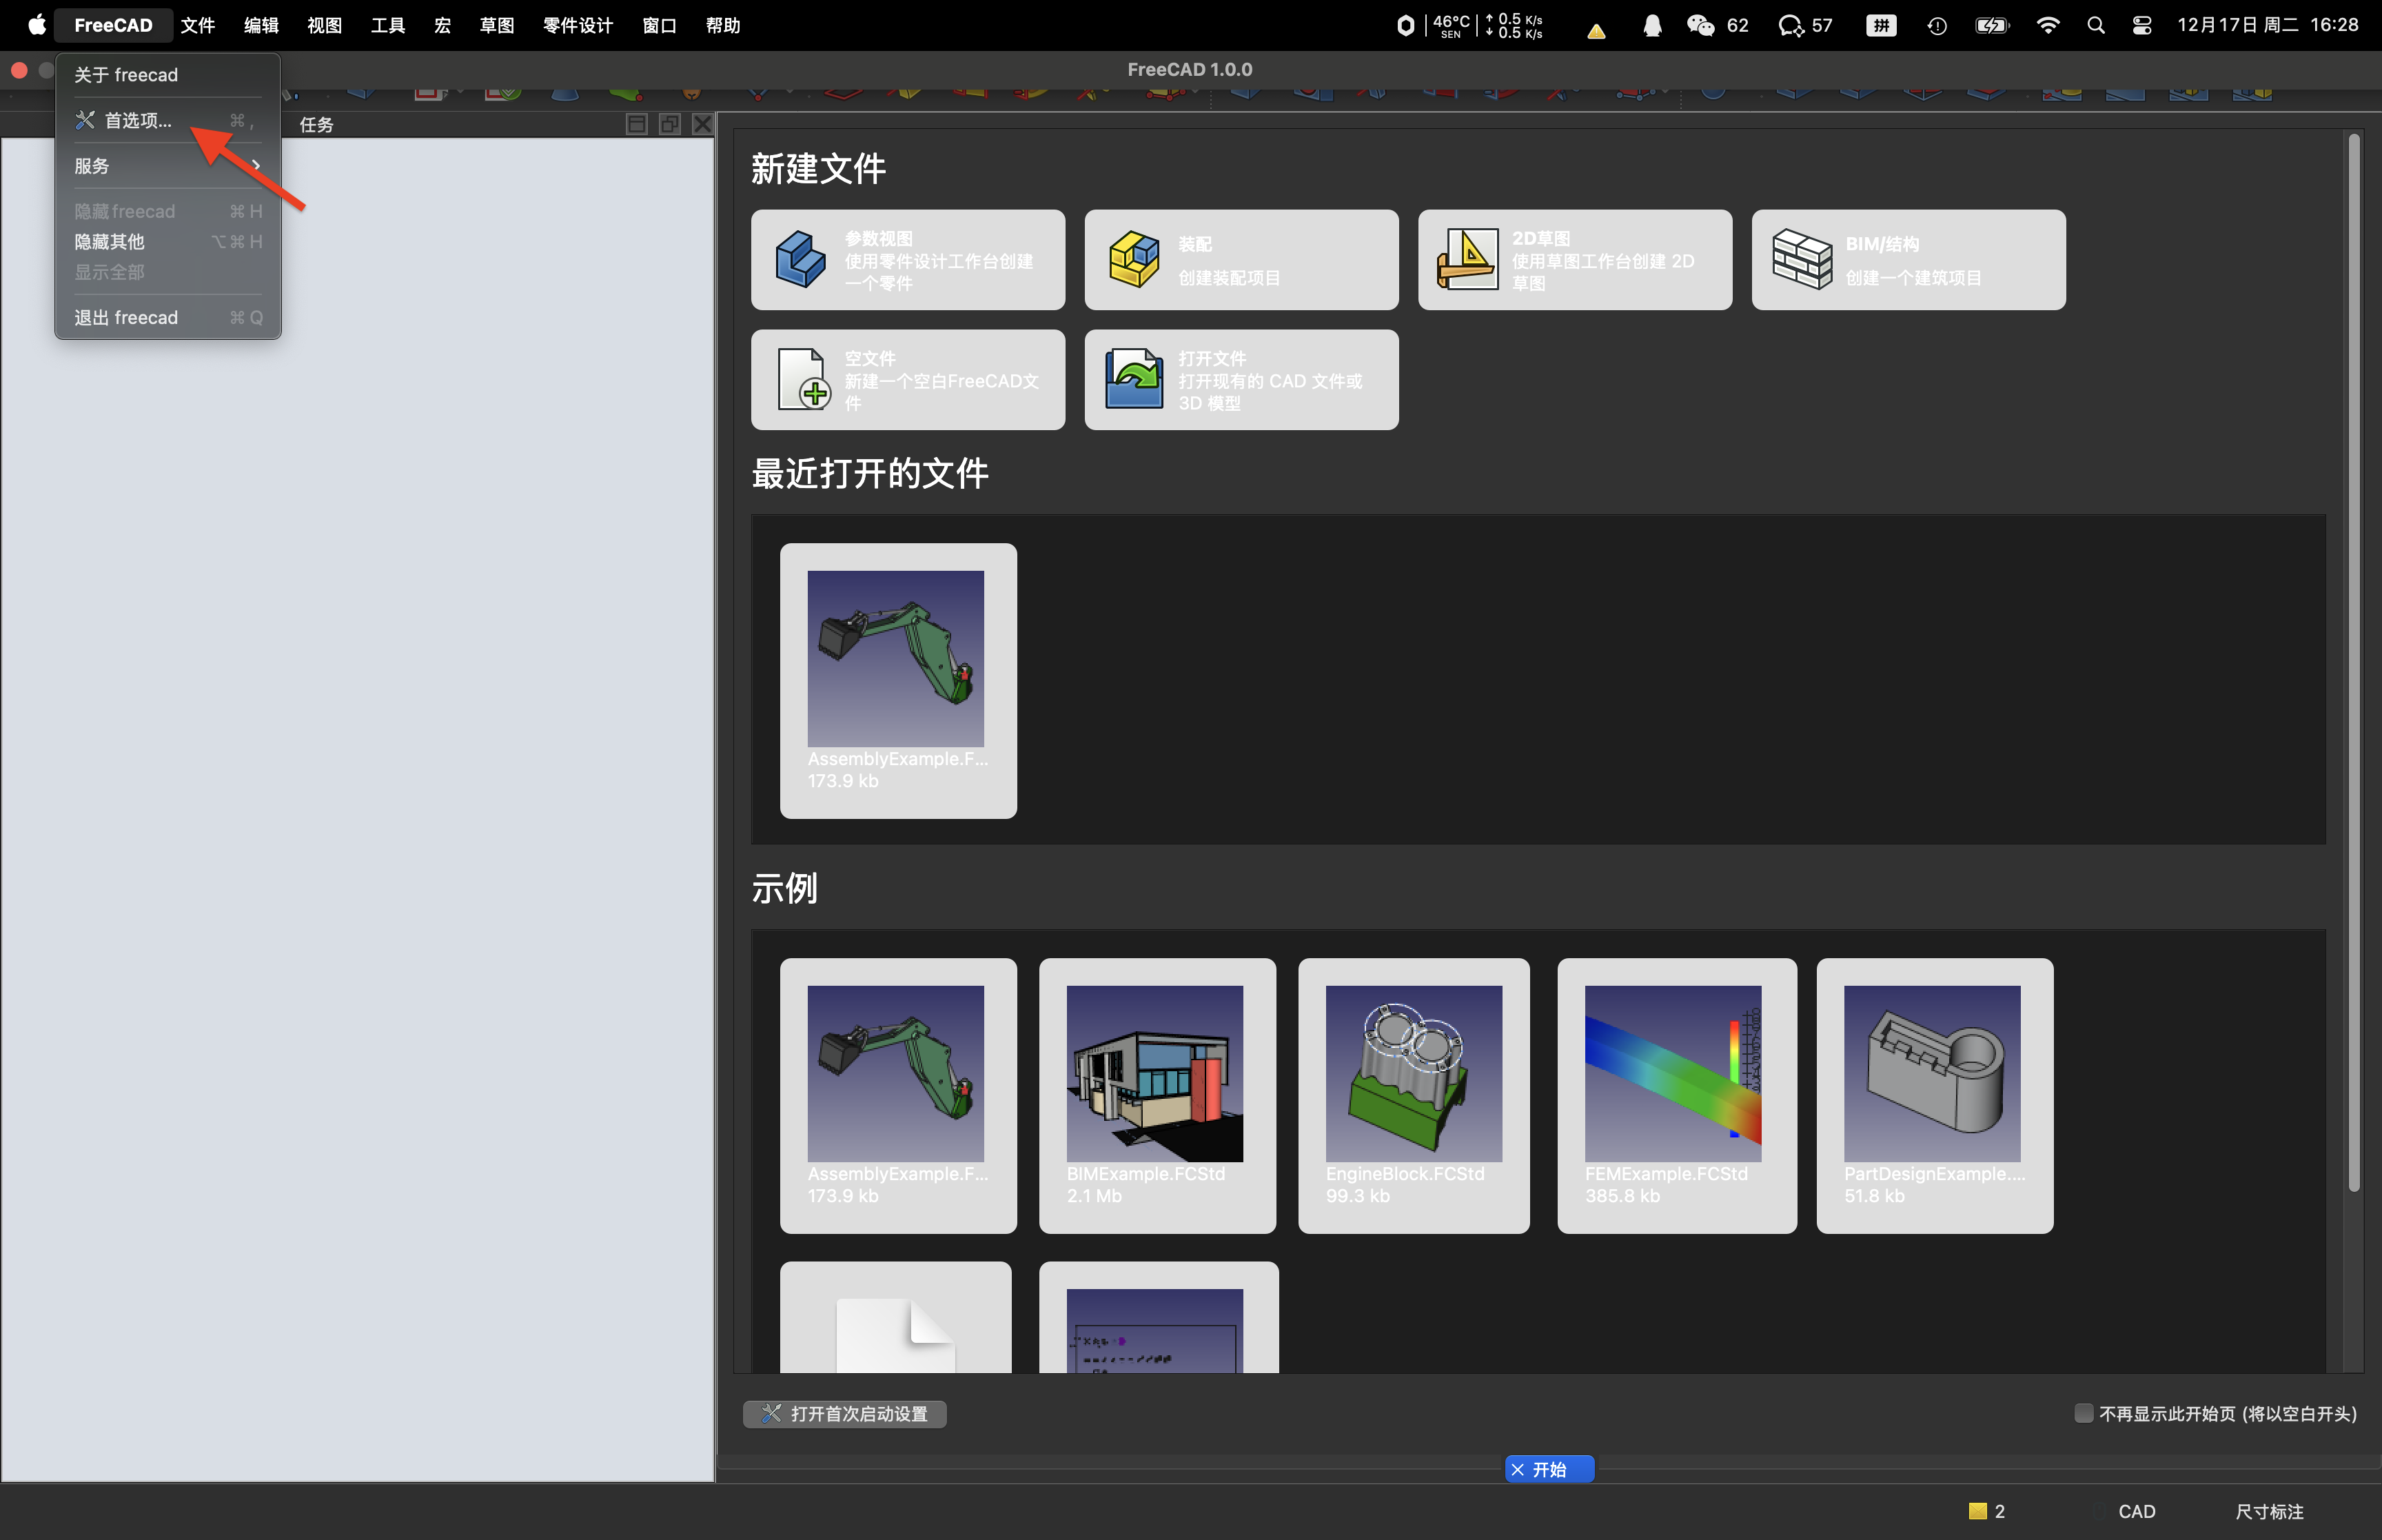Click the battery charging status icon
The width and height of the screenshot is (2382, 1540).
point(1991,25)
